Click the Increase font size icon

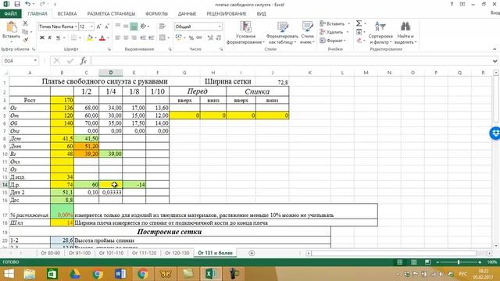[x=99, y=27]
